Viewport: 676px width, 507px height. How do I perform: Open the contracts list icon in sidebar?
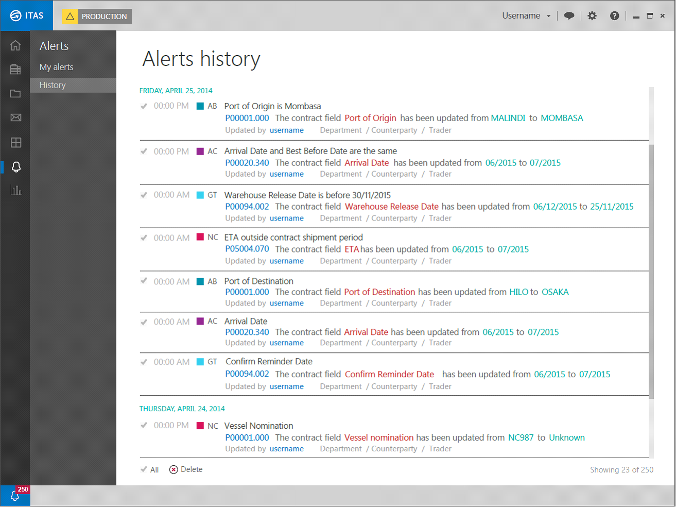[15, 70]
